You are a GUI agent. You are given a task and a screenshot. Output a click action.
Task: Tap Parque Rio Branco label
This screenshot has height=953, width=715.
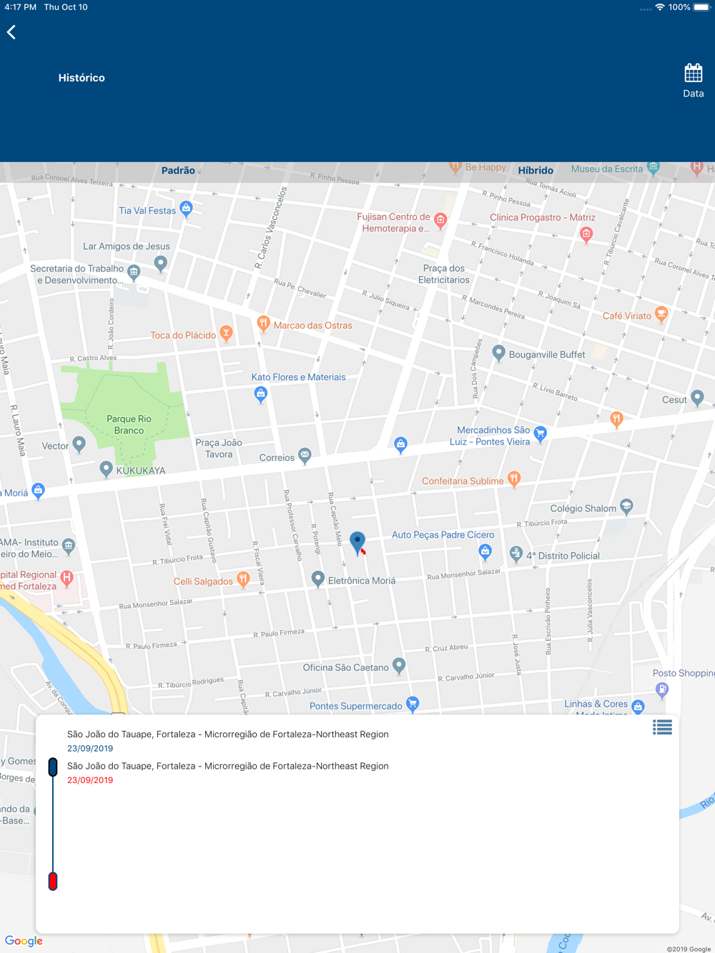[129, 424]
